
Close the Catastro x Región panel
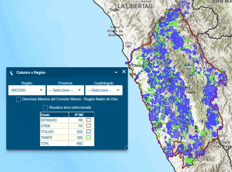point(124,72)
